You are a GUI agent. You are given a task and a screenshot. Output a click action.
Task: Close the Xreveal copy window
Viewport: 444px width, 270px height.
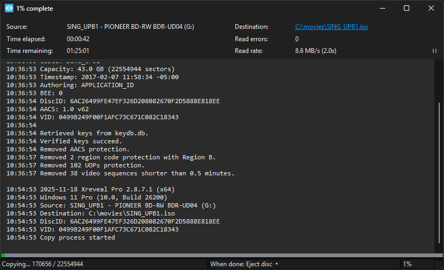pos(431,9)
